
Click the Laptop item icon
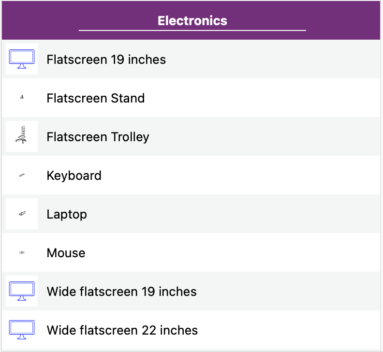pyautogui.click(x=22, y=214)
